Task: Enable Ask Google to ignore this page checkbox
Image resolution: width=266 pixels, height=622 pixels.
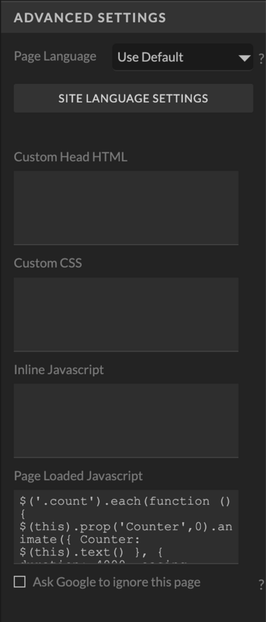Action: coord(19,582)
